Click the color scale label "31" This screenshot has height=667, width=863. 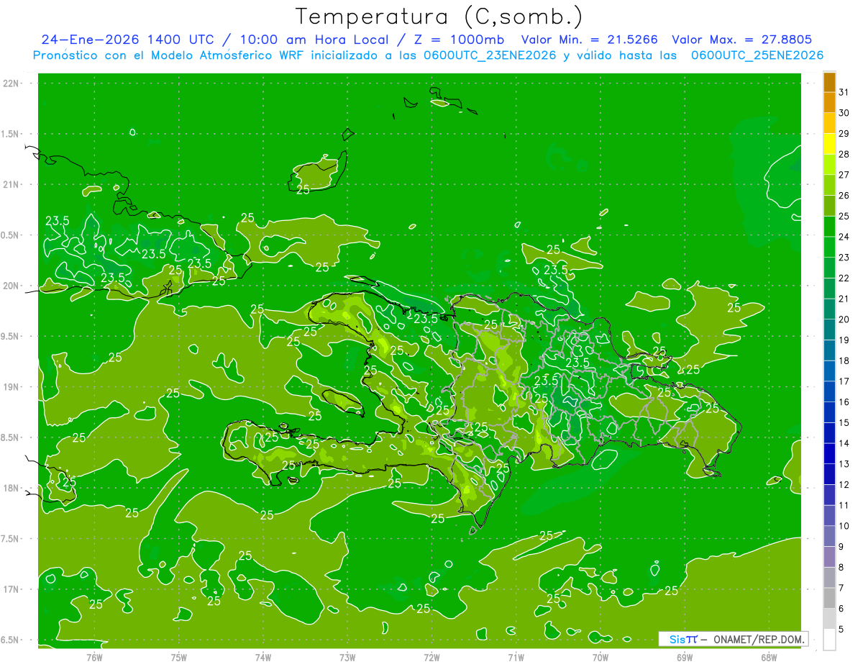(844, 92)
